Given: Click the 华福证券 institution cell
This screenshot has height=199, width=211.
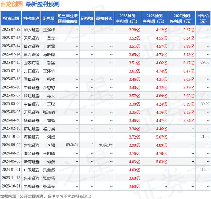Looking at the screenshot, I should coord(32,120).
